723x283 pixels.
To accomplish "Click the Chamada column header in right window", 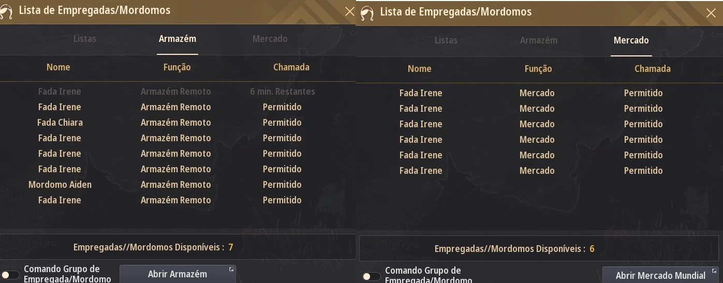I will coord(652,69).
